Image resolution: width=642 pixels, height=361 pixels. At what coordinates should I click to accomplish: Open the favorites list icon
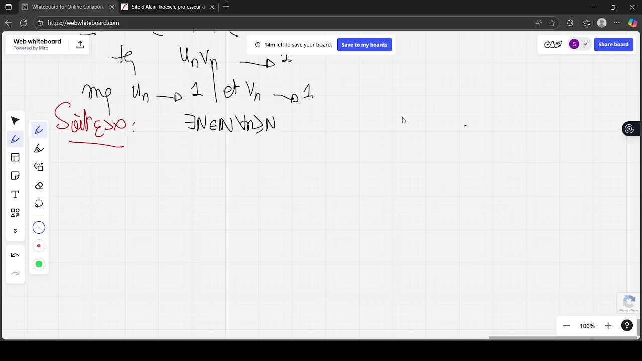[587, 23]
